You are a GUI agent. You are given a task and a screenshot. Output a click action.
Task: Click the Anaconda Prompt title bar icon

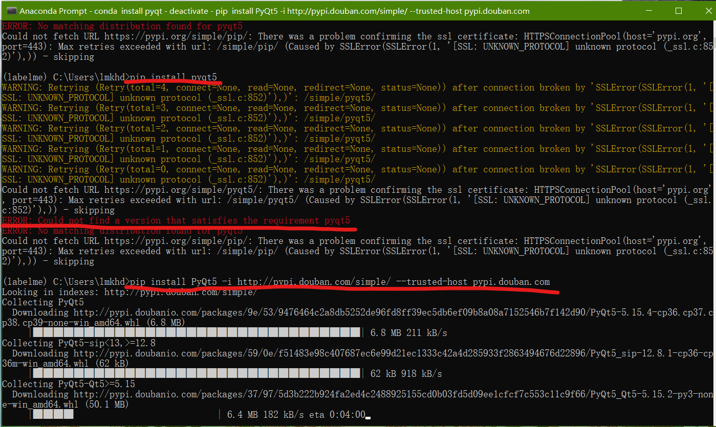click(x=11, y=10)
